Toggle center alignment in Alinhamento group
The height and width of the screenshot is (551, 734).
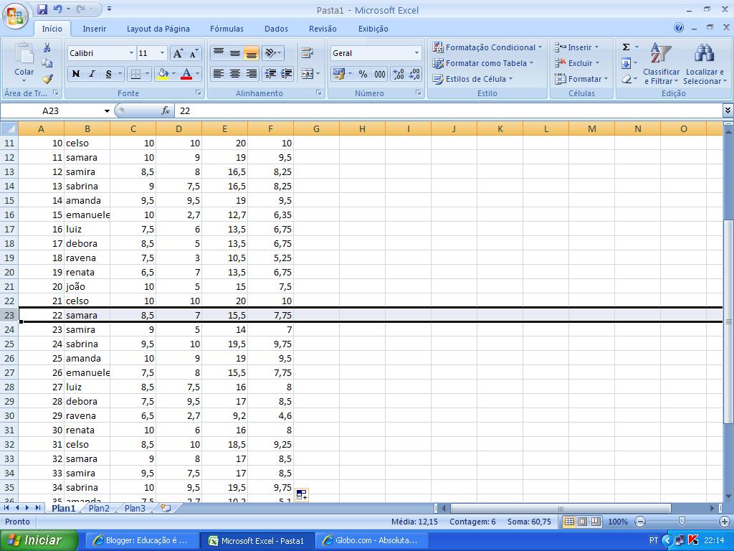point(235,74)
